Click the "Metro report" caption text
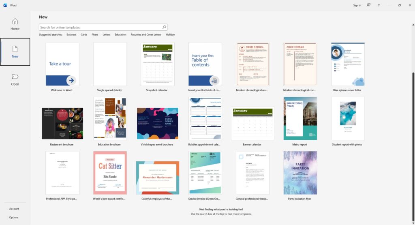The width and height of the screenshot is (415, 225). [x=299, y=145]
